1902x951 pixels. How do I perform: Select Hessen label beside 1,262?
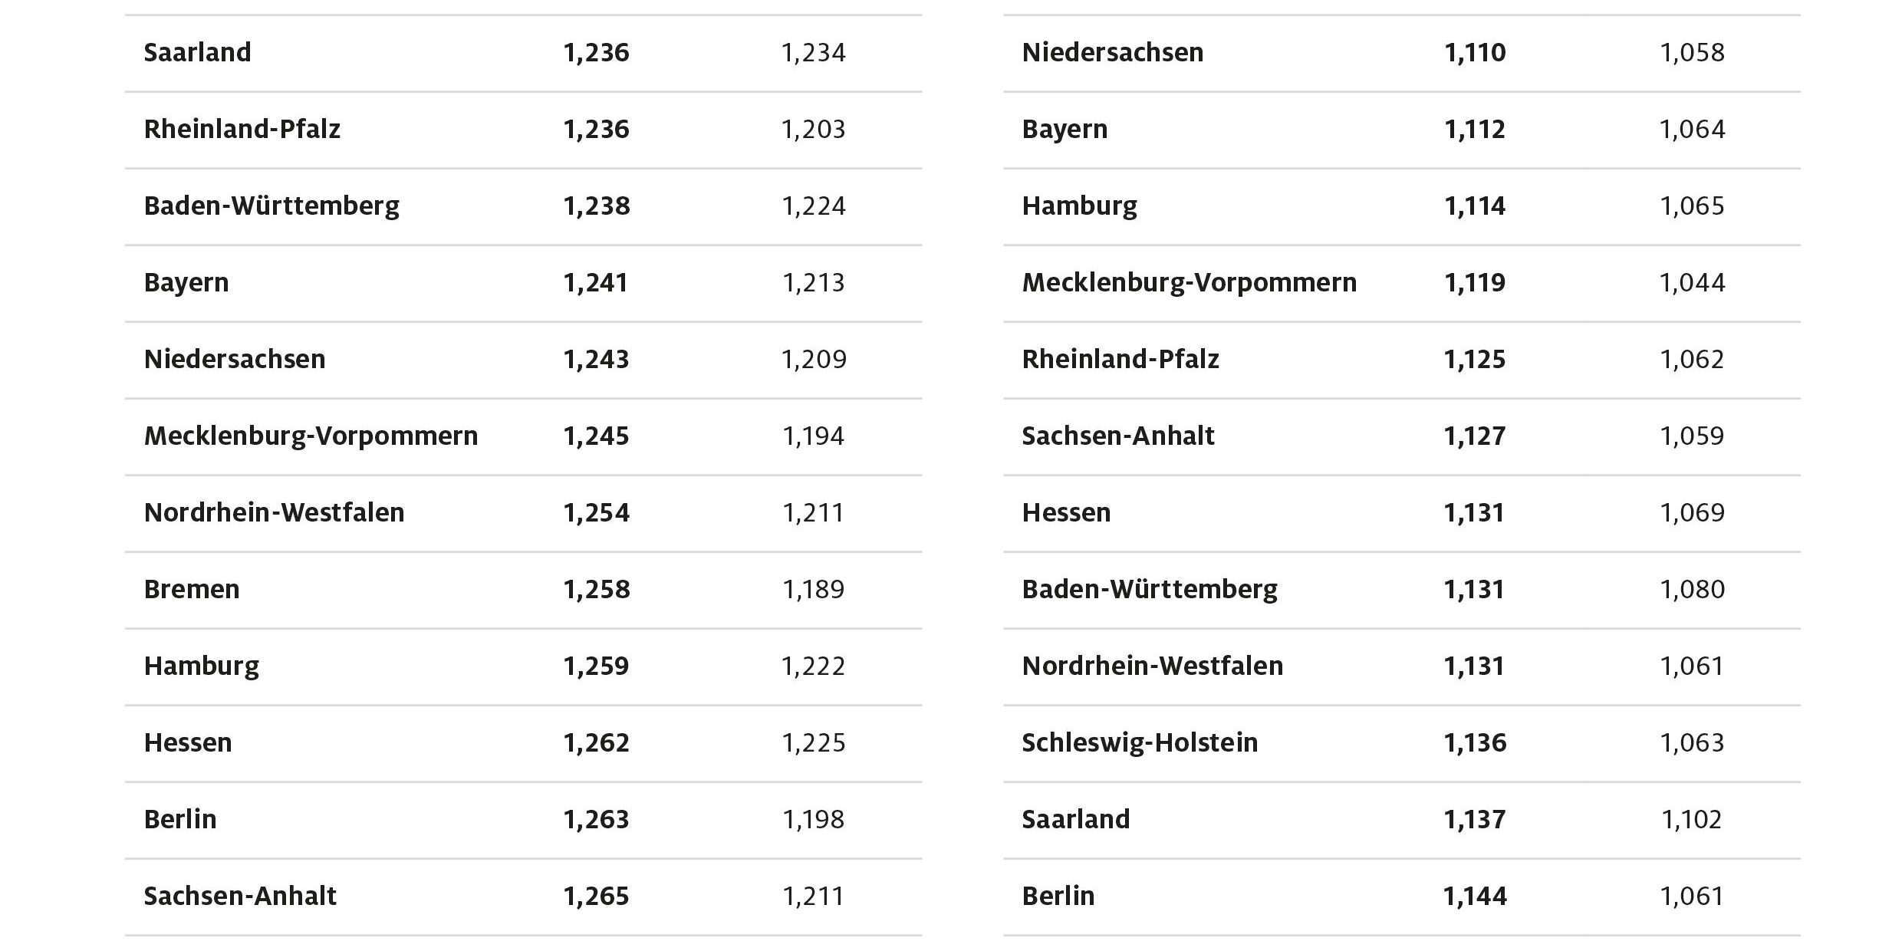(188, 743)
